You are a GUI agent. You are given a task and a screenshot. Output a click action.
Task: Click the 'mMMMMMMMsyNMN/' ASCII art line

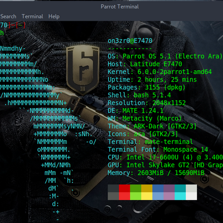59,127
